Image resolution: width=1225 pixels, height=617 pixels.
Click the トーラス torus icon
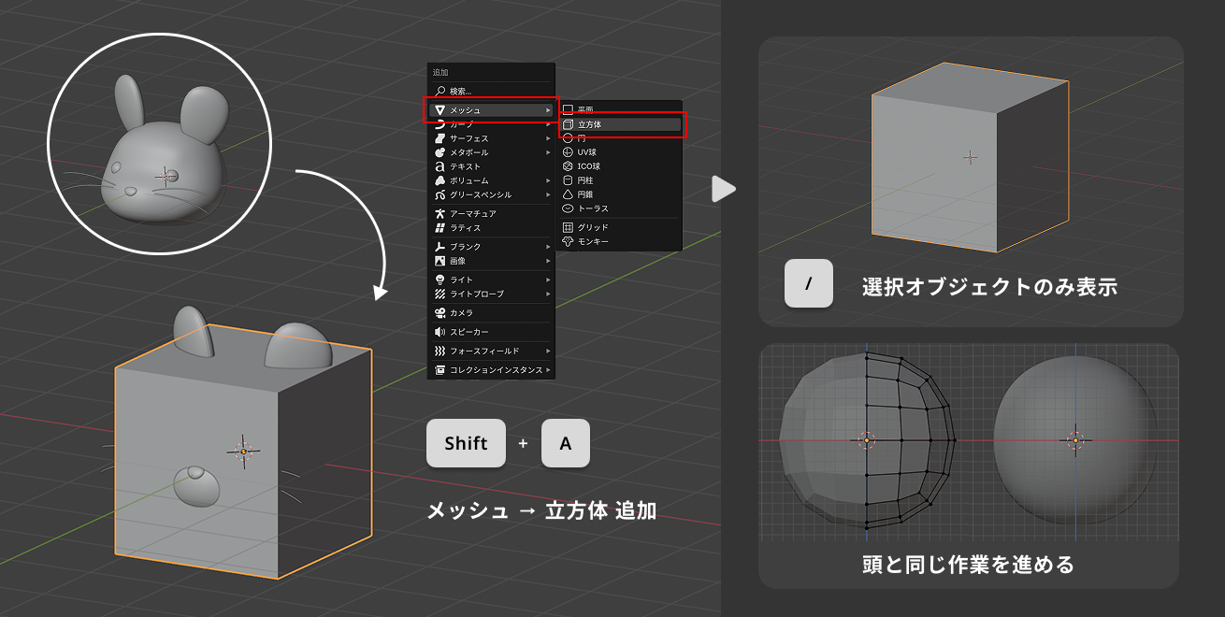pos(568,208)
